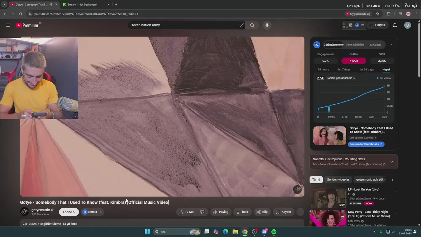Image resolution: width=421 pixels, height=237 pixels.
Task: Open the 'toplam görüntülenme' metric dropdown
Action: click(x=341, y=78)
